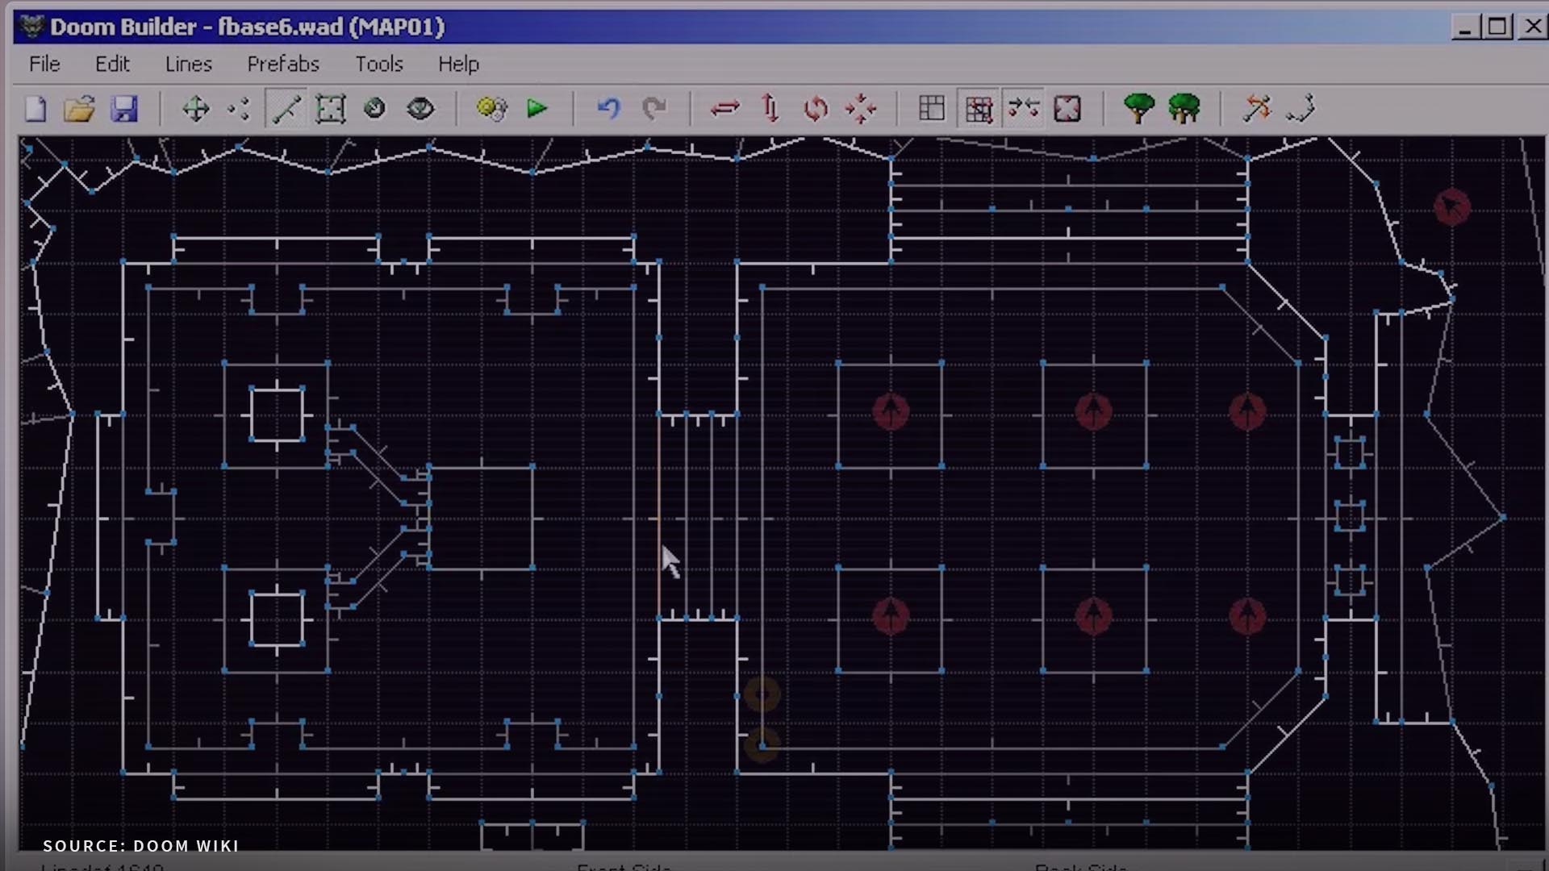The image size is (1549, 871).
Task: Click the grid settings table icon
Action: (932, 109)
